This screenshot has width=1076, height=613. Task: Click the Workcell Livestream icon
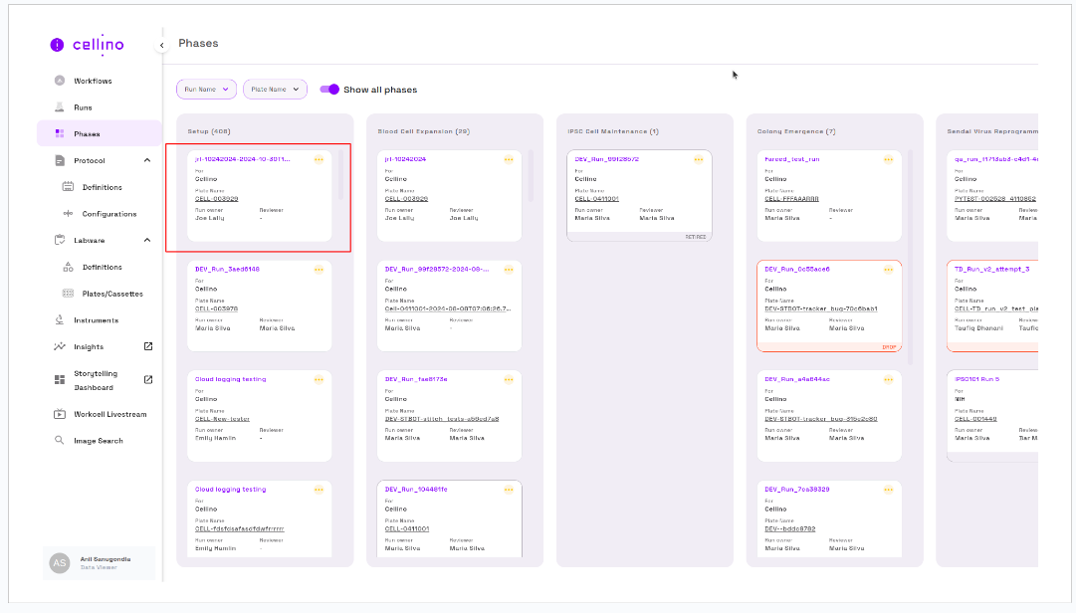click(60, 414)
